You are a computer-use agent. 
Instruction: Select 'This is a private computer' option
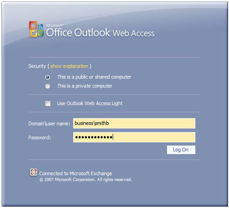pos(48,86)
